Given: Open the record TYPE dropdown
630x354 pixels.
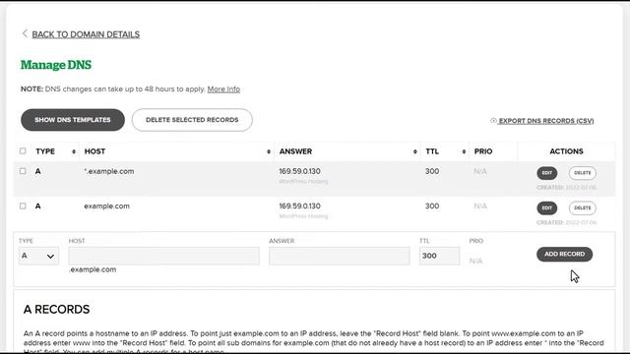Looking at the screenshot, I should point(38,256).
